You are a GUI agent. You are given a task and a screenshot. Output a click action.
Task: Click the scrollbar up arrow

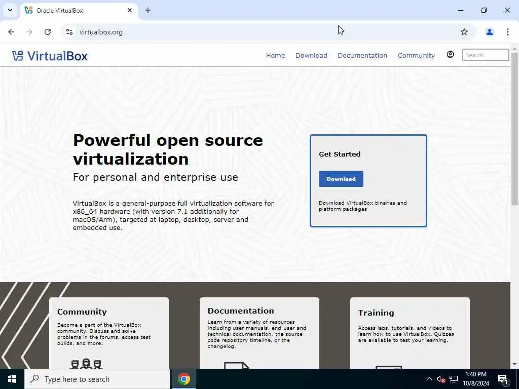coord(515,48)
